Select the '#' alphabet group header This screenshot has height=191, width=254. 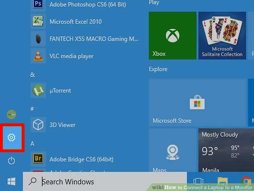pos(32,109)
